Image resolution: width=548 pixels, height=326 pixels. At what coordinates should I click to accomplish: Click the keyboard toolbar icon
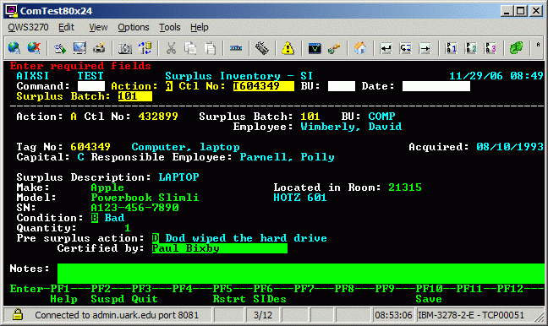coord(262,48)
